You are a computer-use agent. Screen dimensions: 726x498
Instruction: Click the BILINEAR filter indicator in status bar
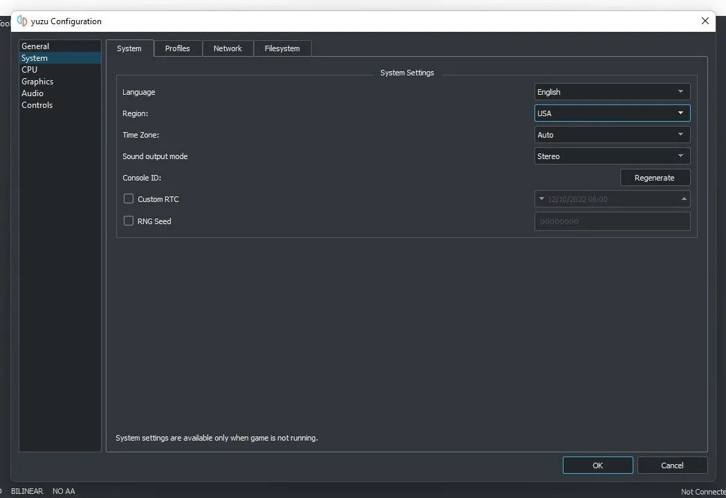(27, 491)
